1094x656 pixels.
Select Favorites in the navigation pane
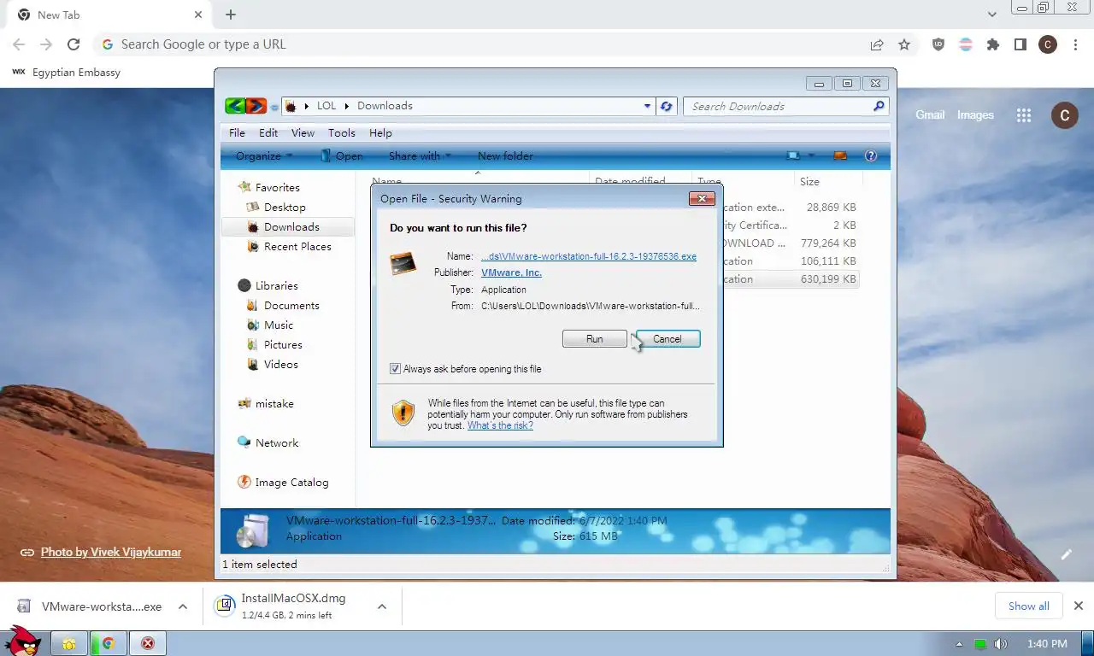[x=277, y=187]
